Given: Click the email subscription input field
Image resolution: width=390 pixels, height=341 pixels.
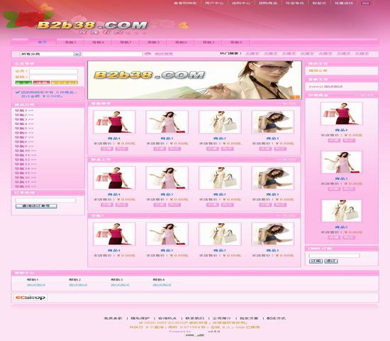Looking at the screenshot, I should click(334, 256).
